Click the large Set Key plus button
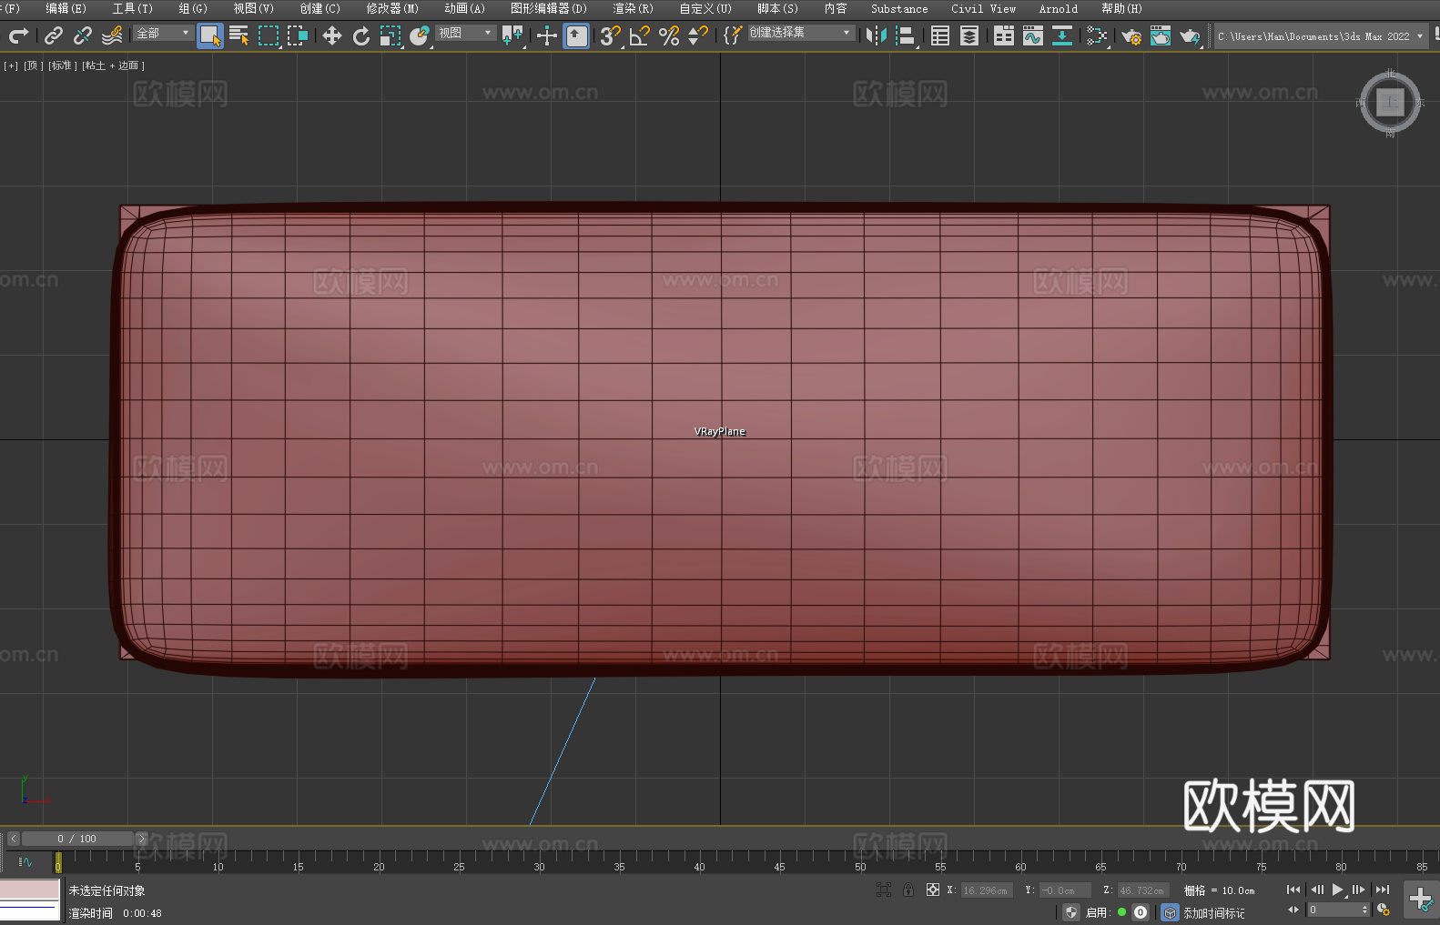 point(1421,900)
